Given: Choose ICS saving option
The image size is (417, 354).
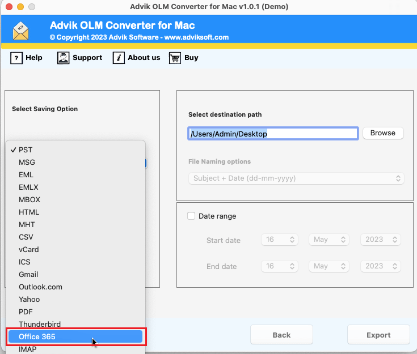Looking at the screenshot, I should 75,262.
